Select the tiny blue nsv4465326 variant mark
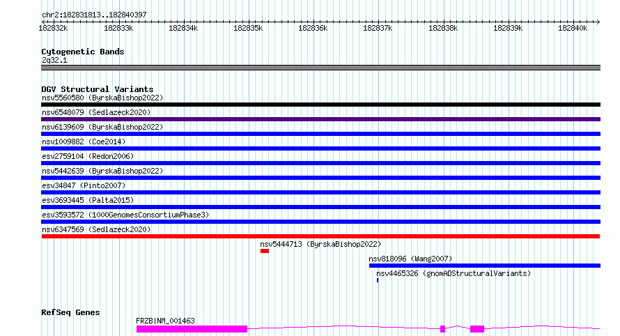The image size is (620, 336). point(378,280)
